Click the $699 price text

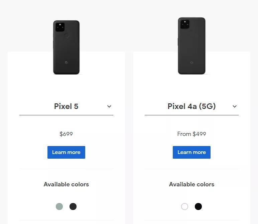(66, 134)
